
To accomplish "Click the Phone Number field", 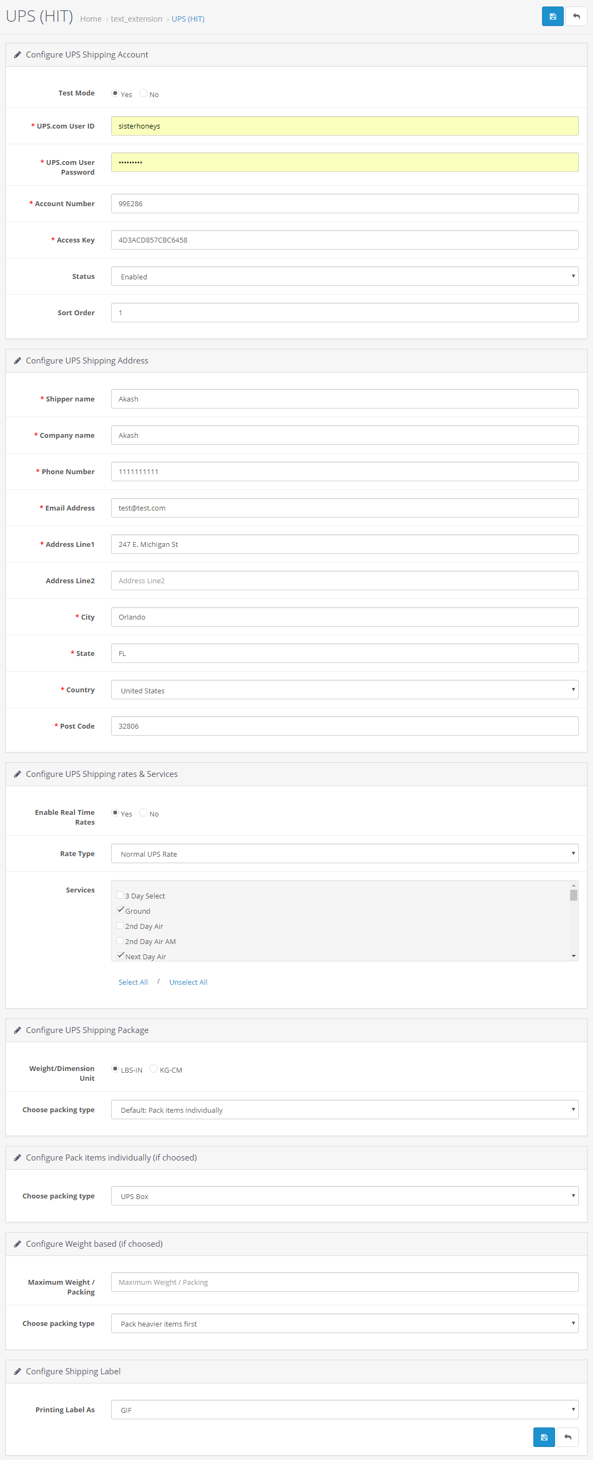I will click(x=344, y=471).
